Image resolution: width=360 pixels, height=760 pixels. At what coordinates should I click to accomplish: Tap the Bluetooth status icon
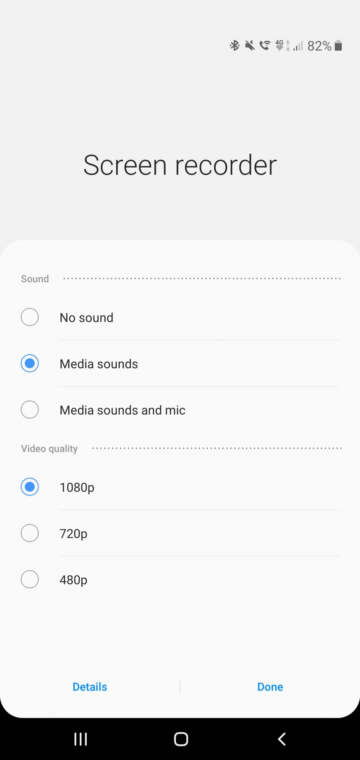click(235, 46)
